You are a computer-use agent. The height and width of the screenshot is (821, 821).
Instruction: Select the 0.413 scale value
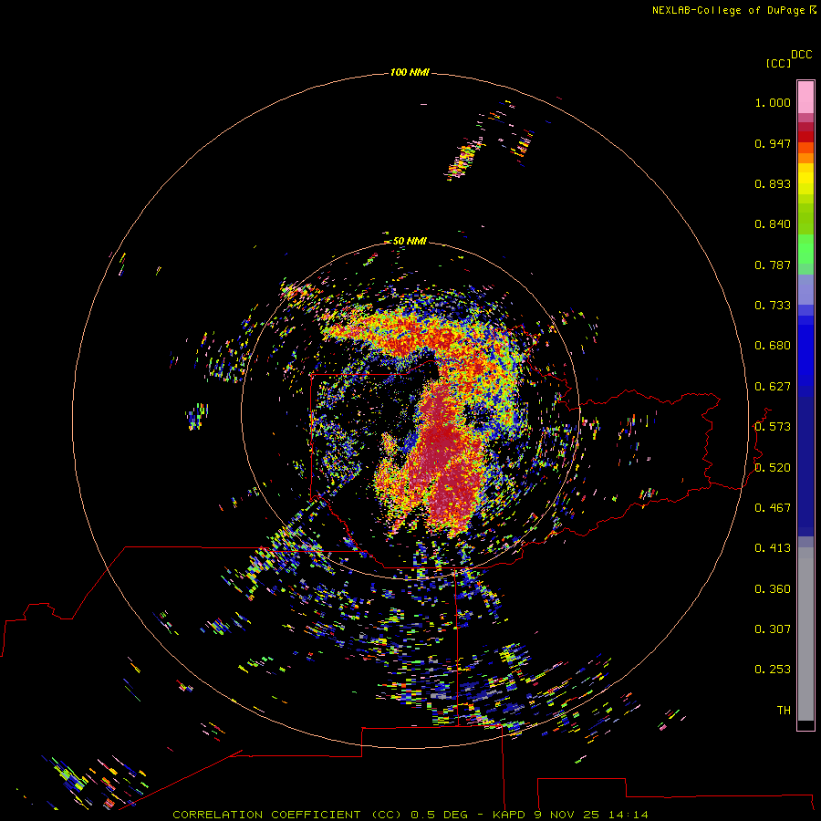tap(773, 548)
